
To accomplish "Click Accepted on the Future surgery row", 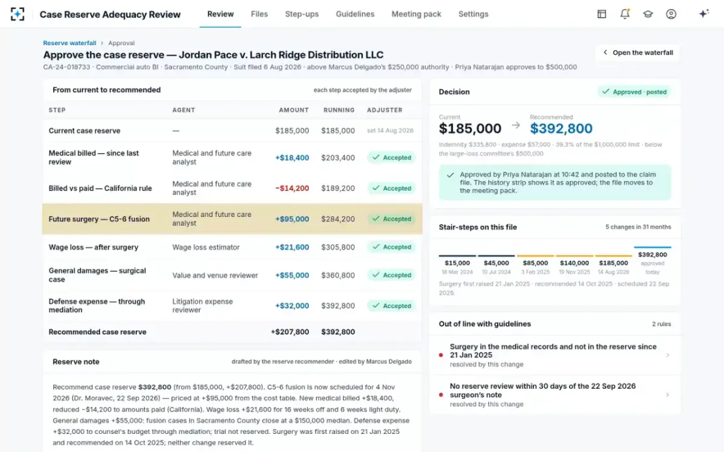I will pos(392,219).
